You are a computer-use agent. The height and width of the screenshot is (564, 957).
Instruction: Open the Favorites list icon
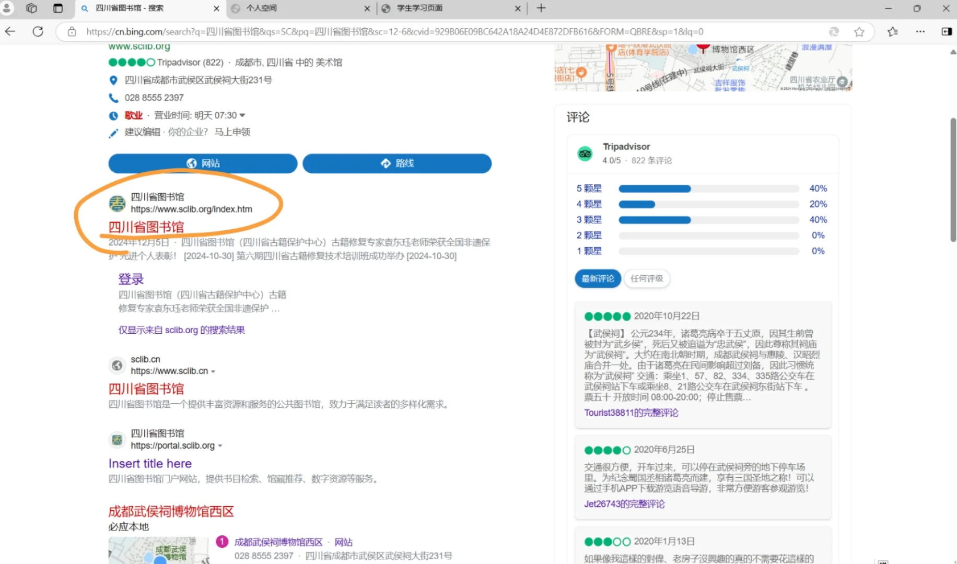click(893, 32)
